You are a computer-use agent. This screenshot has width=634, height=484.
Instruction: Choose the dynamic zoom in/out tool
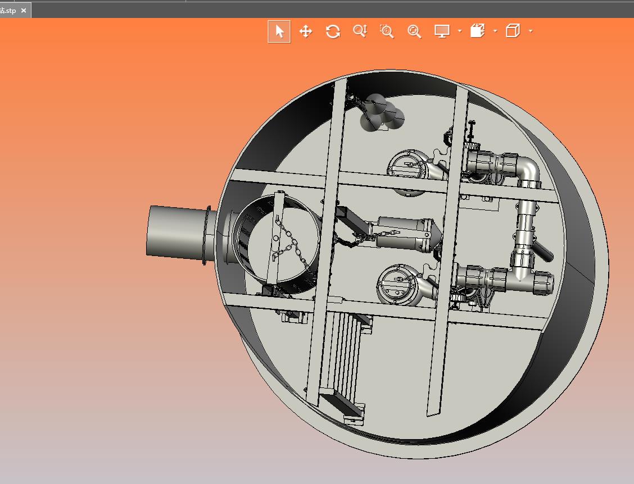point(360,31)
